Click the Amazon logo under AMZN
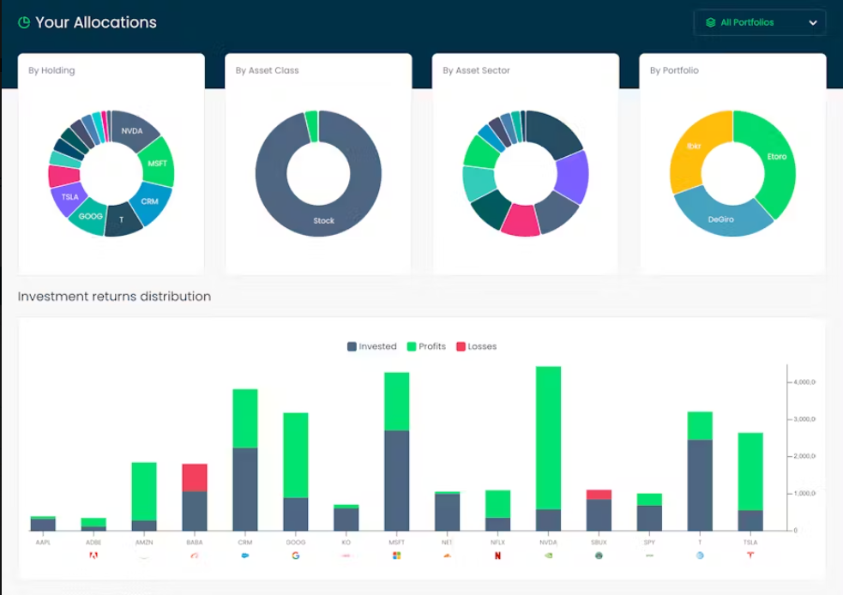843x595 pixels. tap(144, 556)
